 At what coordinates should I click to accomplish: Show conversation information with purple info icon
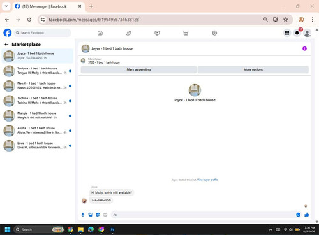click(304, 48)
